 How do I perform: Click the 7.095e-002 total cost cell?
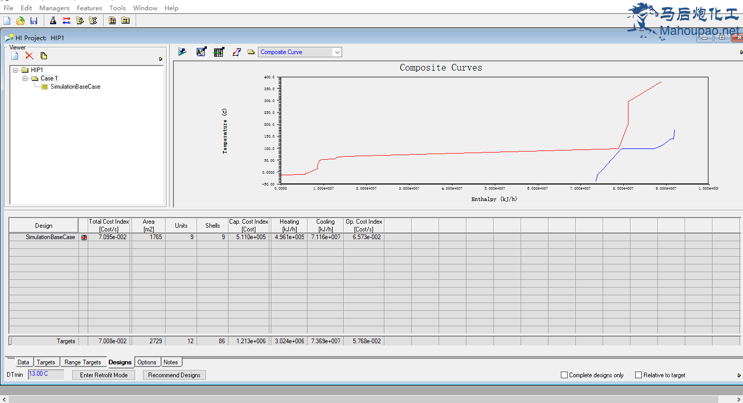(x=109, y=237)
